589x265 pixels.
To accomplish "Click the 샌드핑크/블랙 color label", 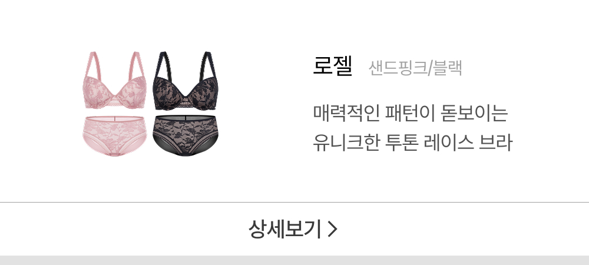I will click(x=415, y=68).
